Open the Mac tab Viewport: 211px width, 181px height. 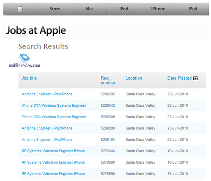[x=89, y=9]
